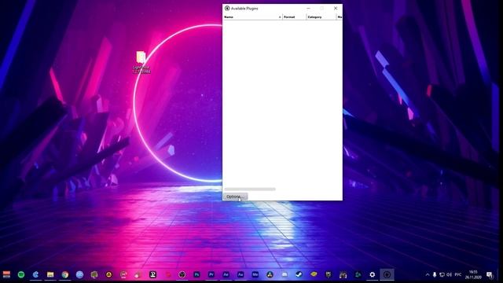
Task: Open Steam from the taskbar
Action: click(299, 274)
